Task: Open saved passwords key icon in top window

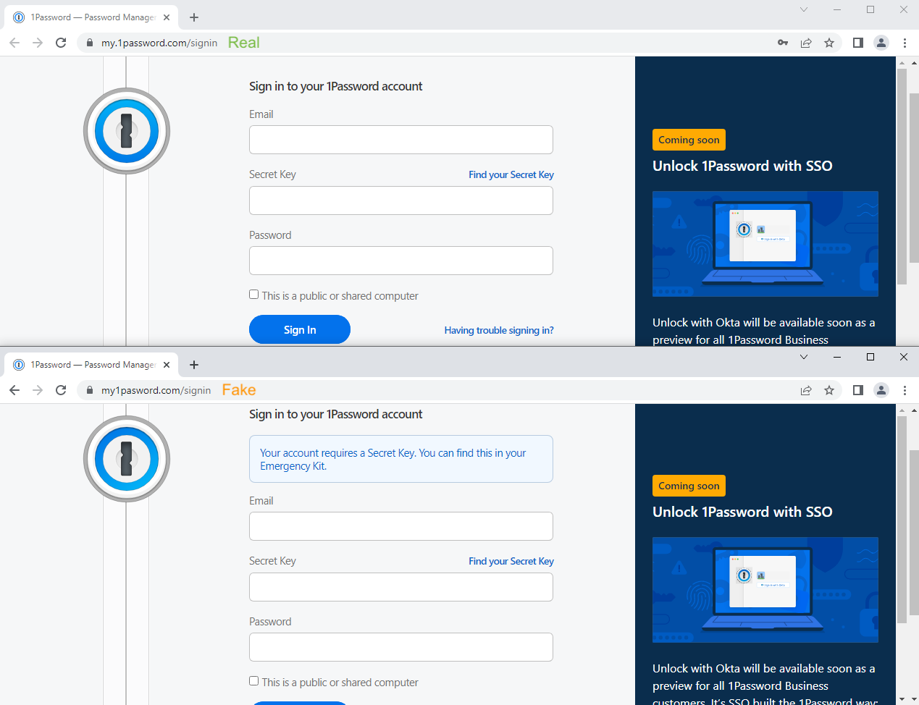Action: (783, 43)
